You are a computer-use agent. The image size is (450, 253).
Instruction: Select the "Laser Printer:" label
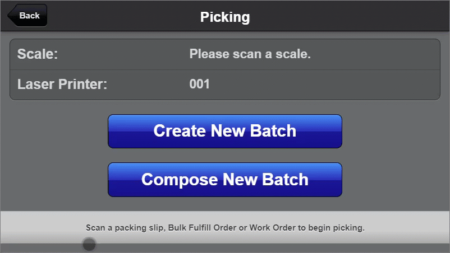click(x=62, y=85)
